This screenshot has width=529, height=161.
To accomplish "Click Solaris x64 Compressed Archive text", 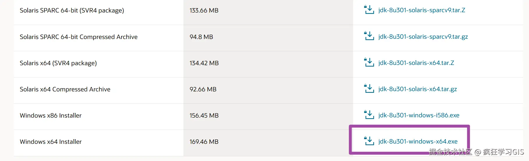I will pos(65,89).
